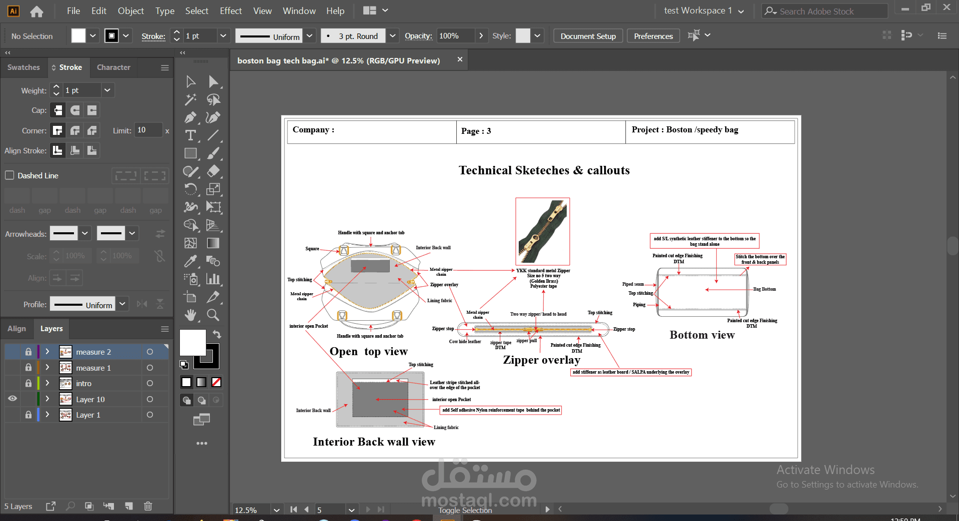Set stroke corner to Bevel Join
Viewport: 959px width, 521px height.
point(92,130)
